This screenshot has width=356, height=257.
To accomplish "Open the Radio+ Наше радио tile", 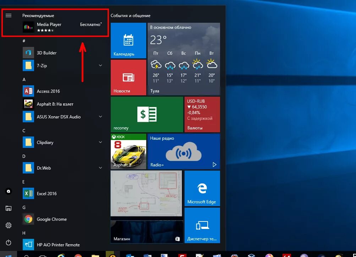I will pyautogui.click(x=184, y=151).
